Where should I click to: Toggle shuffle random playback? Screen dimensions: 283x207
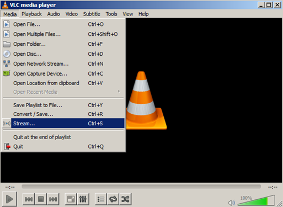(125, 199)
